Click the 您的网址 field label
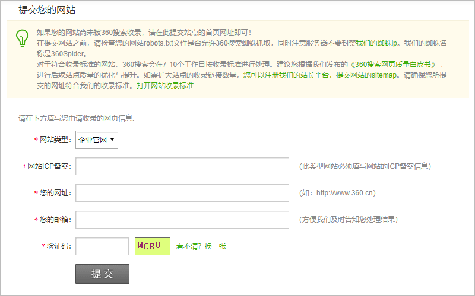This screenshot has width=475, height=296. click(55, 193)
